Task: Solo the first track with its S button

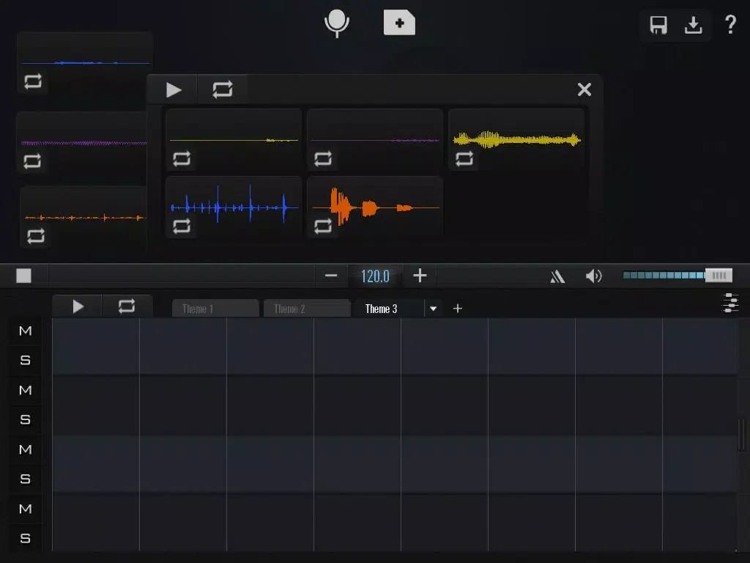Action: point(26,360)
